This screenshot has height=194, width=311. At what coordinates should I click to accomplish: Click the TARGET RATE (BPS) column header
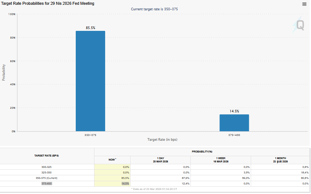(x=46, y=155)
